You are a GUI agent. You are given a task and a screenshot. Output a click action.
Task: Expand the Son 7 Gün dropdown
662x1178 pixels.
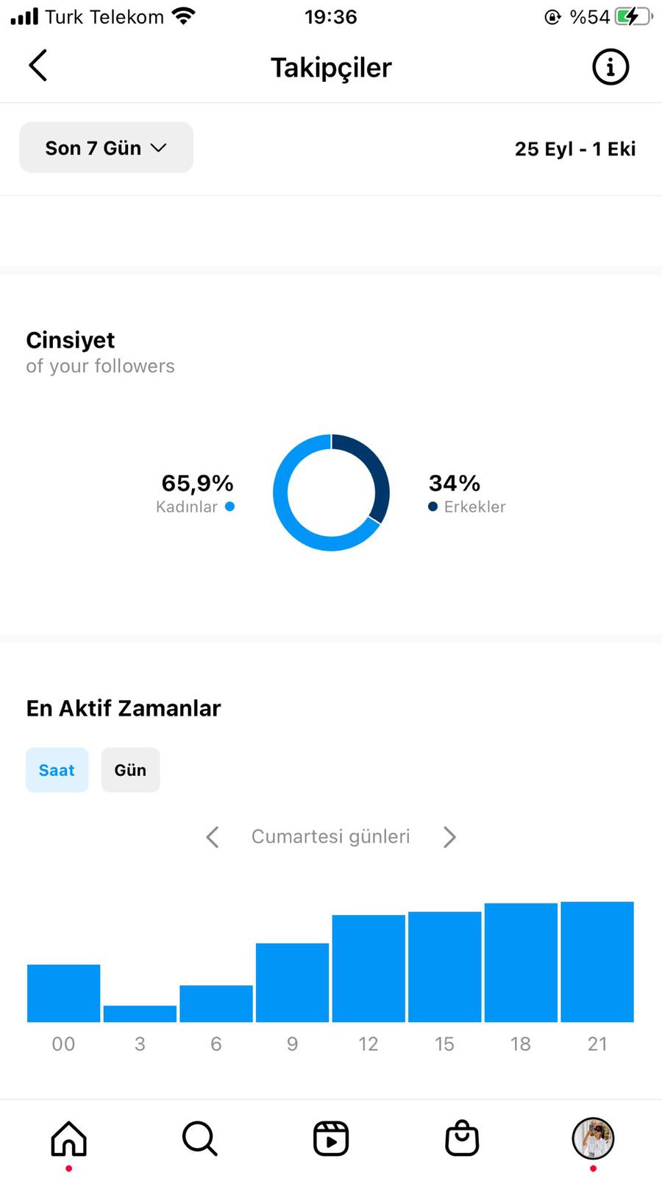click(x=106, y=147)
